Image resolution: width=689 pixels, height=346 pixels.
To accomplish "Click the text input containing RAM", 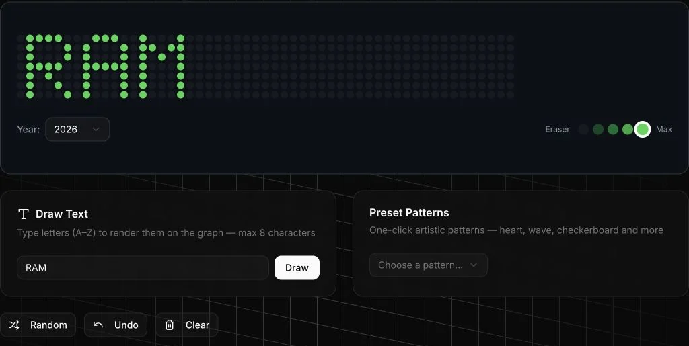I will tap(143, 268).
